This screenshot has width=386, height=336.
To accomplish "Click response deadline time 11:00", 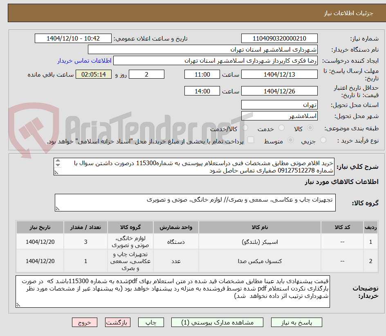I will [202, 74].
